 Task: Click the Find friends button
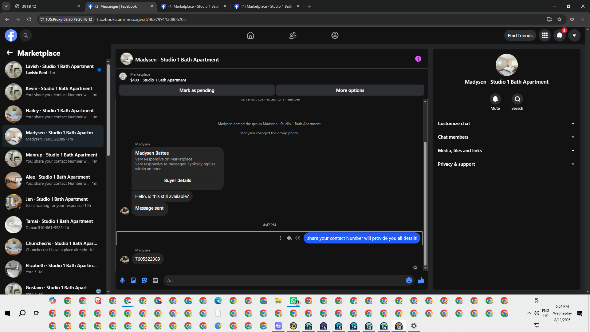[520, 35]
